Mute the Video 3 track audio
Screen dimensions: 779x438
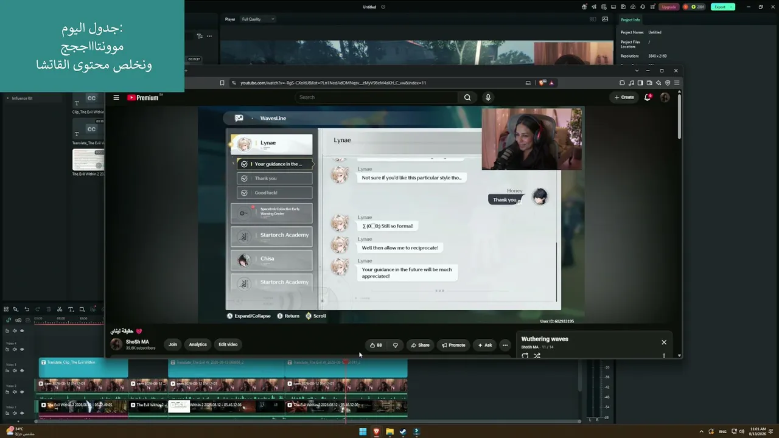coord(15,370)
